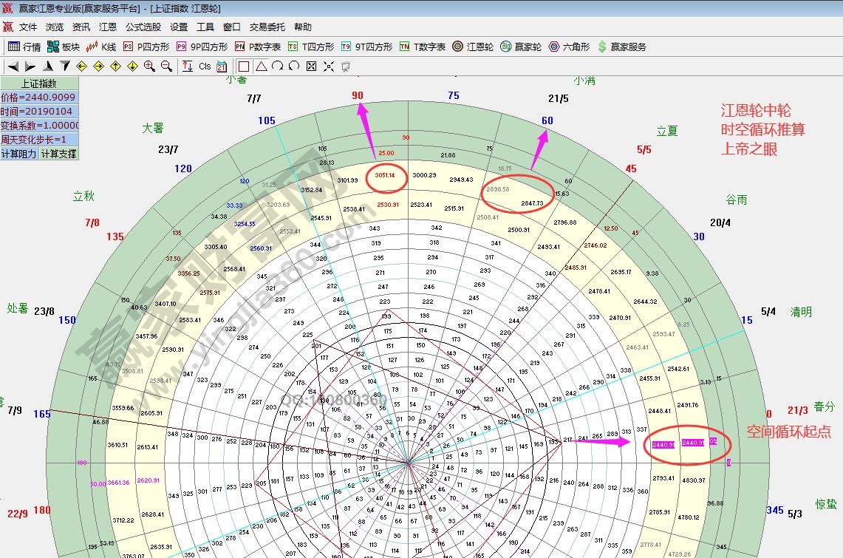Click the 价格=2440.9099 field
The image size is (843, 558).
click(38, 98)
